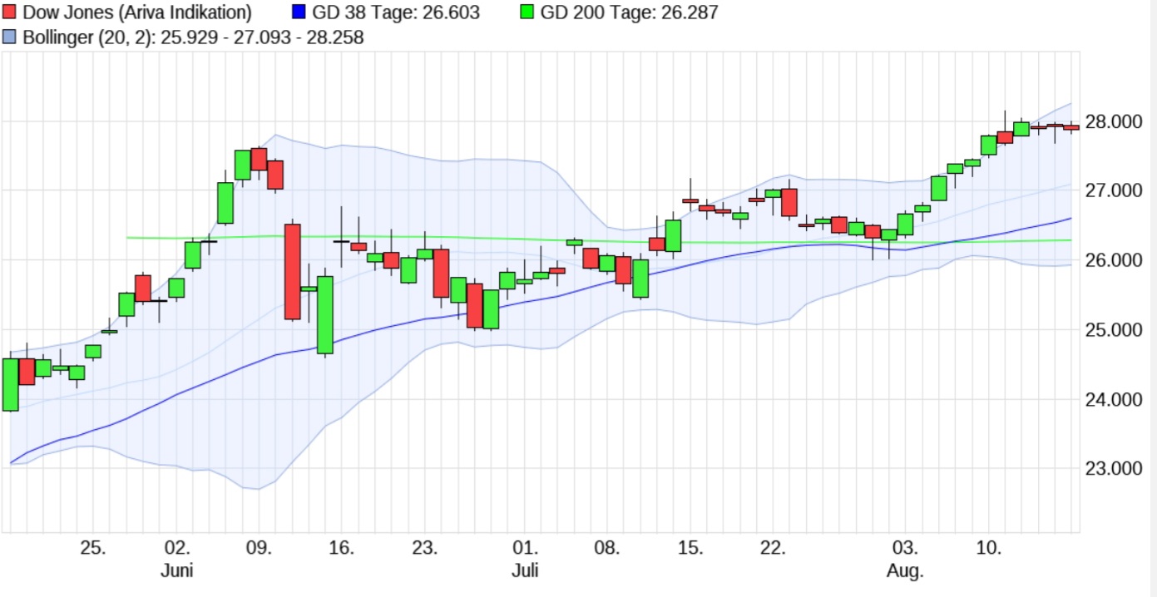
Task: Click the 'Aug.' month label
Action: [906, 572]
